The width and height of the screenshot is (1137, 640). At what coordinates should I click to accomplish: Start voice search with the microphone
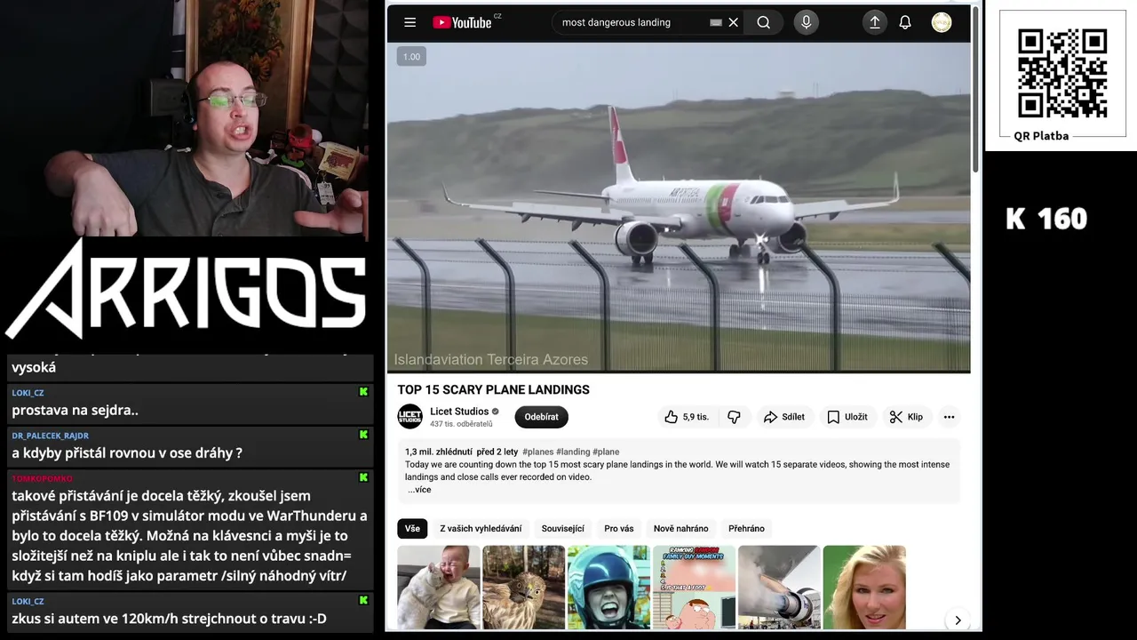point(806,22)
